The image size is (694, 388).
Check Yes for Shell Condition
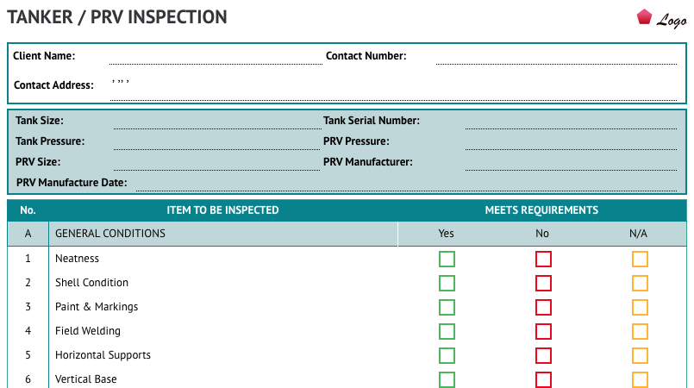tap(447, 283)
